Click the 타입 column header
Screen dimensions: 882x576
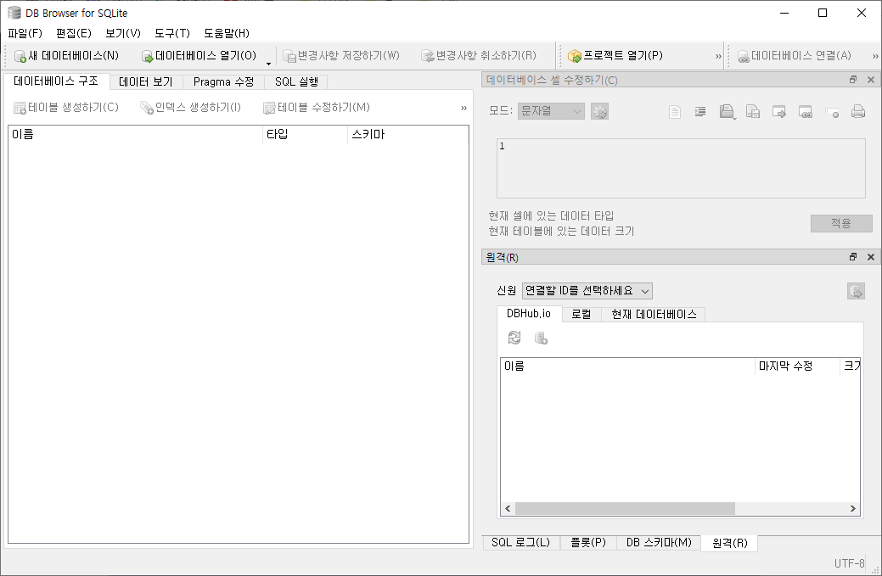pos(305,134)
